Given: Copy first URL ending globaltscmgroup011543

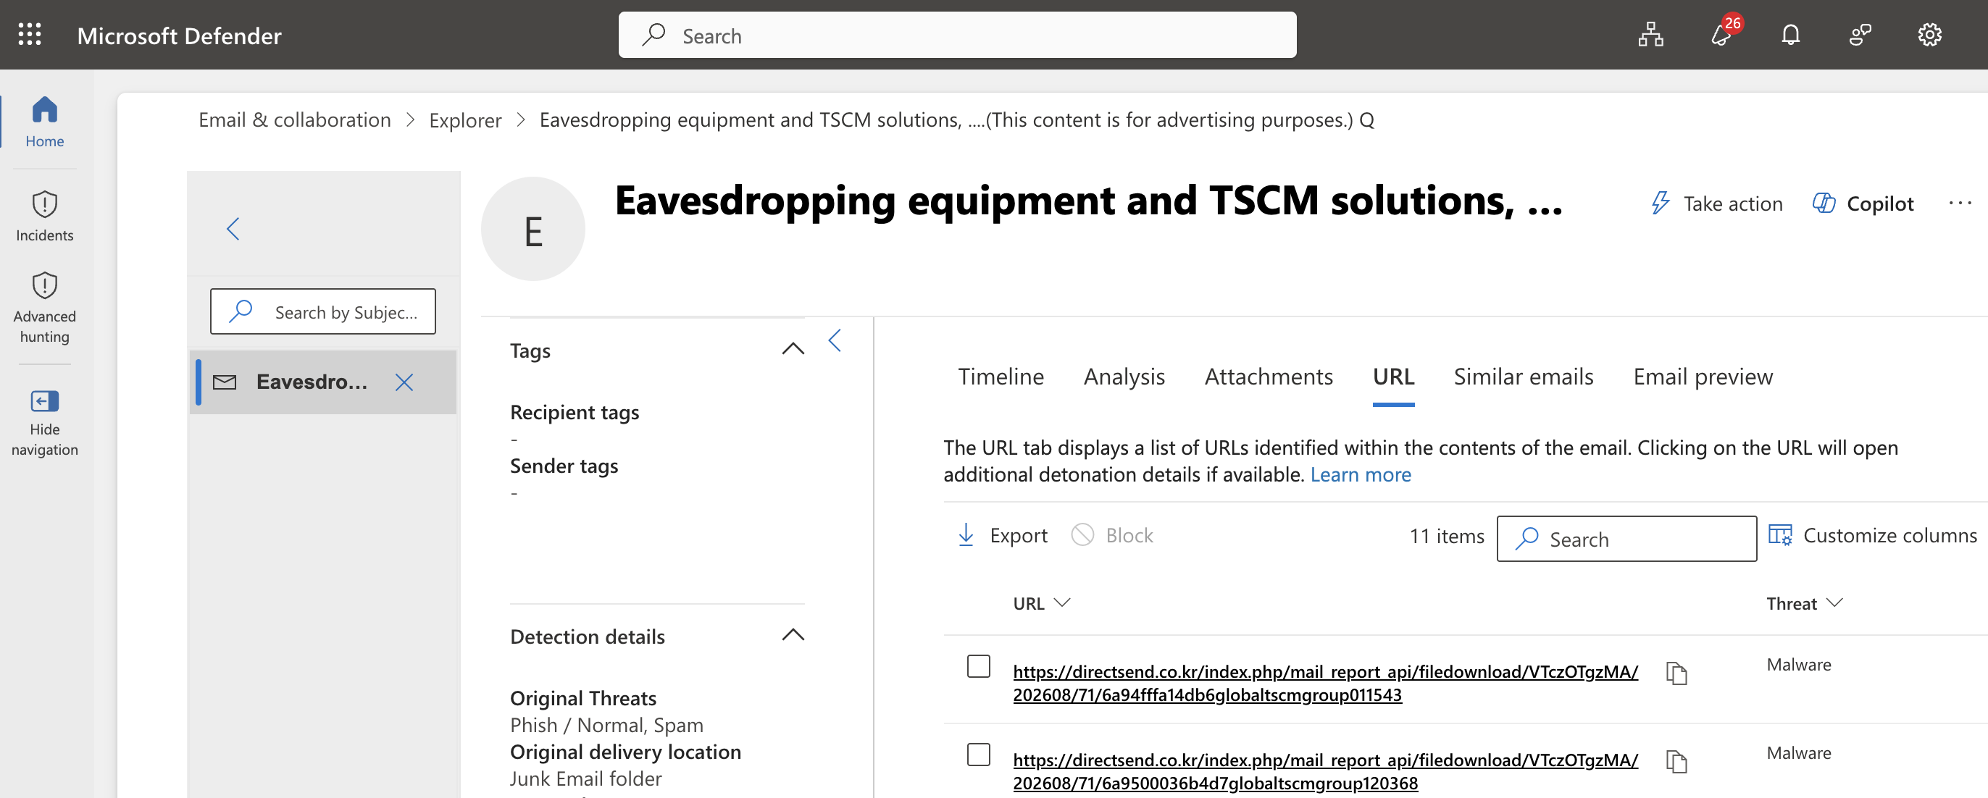Looking at the screenshot, I should [1676, 673].
